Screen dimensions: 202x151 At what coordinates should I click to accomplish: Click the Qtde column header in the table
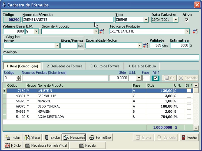coord(160,85)
